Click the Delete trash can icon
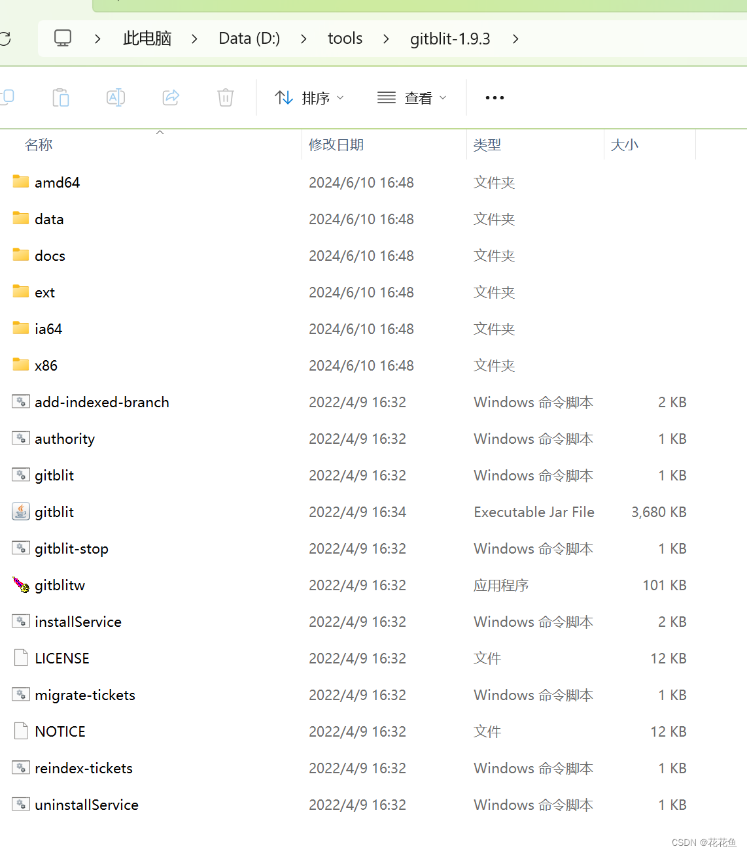Image resolution: width=747 pixels, height=853 pixels. point(226,97)
